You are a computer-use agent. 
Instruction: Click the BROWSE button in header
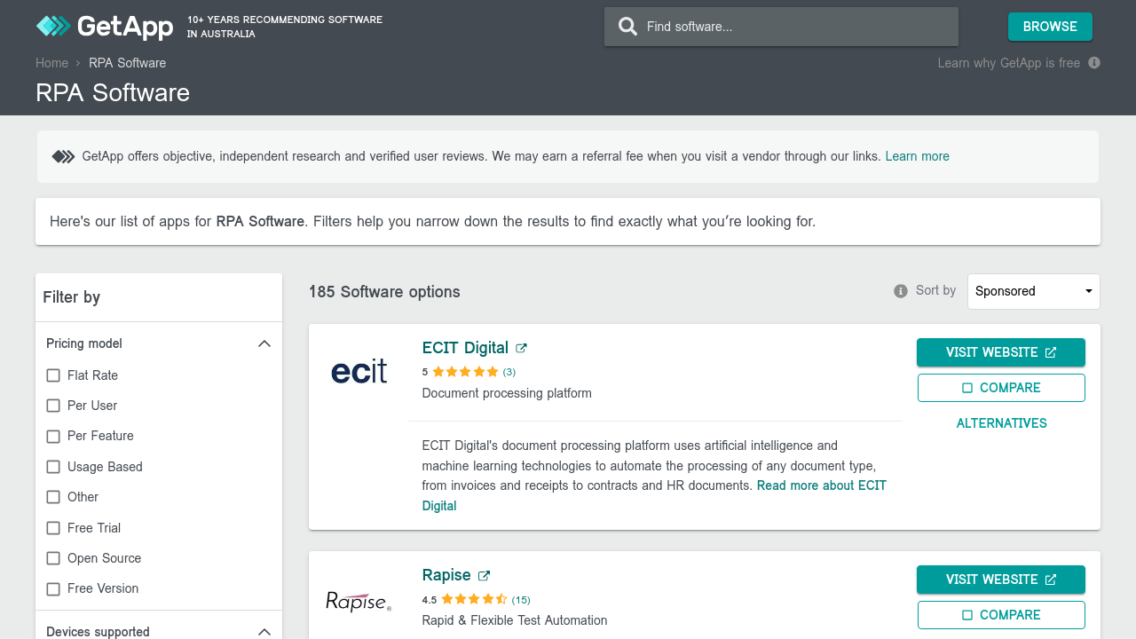1050,27
